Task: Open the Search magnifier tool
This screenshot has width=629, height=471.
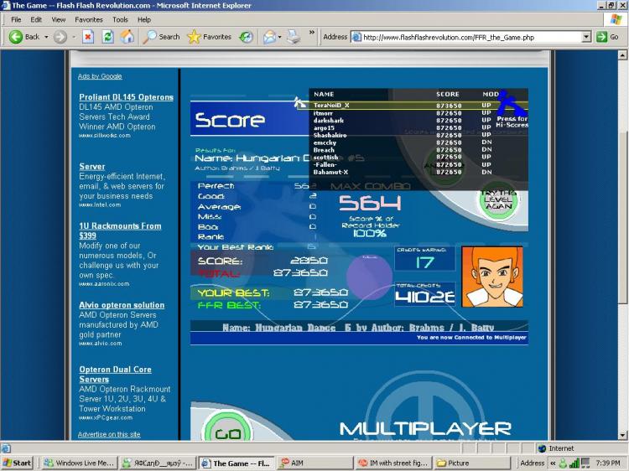Action: (x=162, y=37)
